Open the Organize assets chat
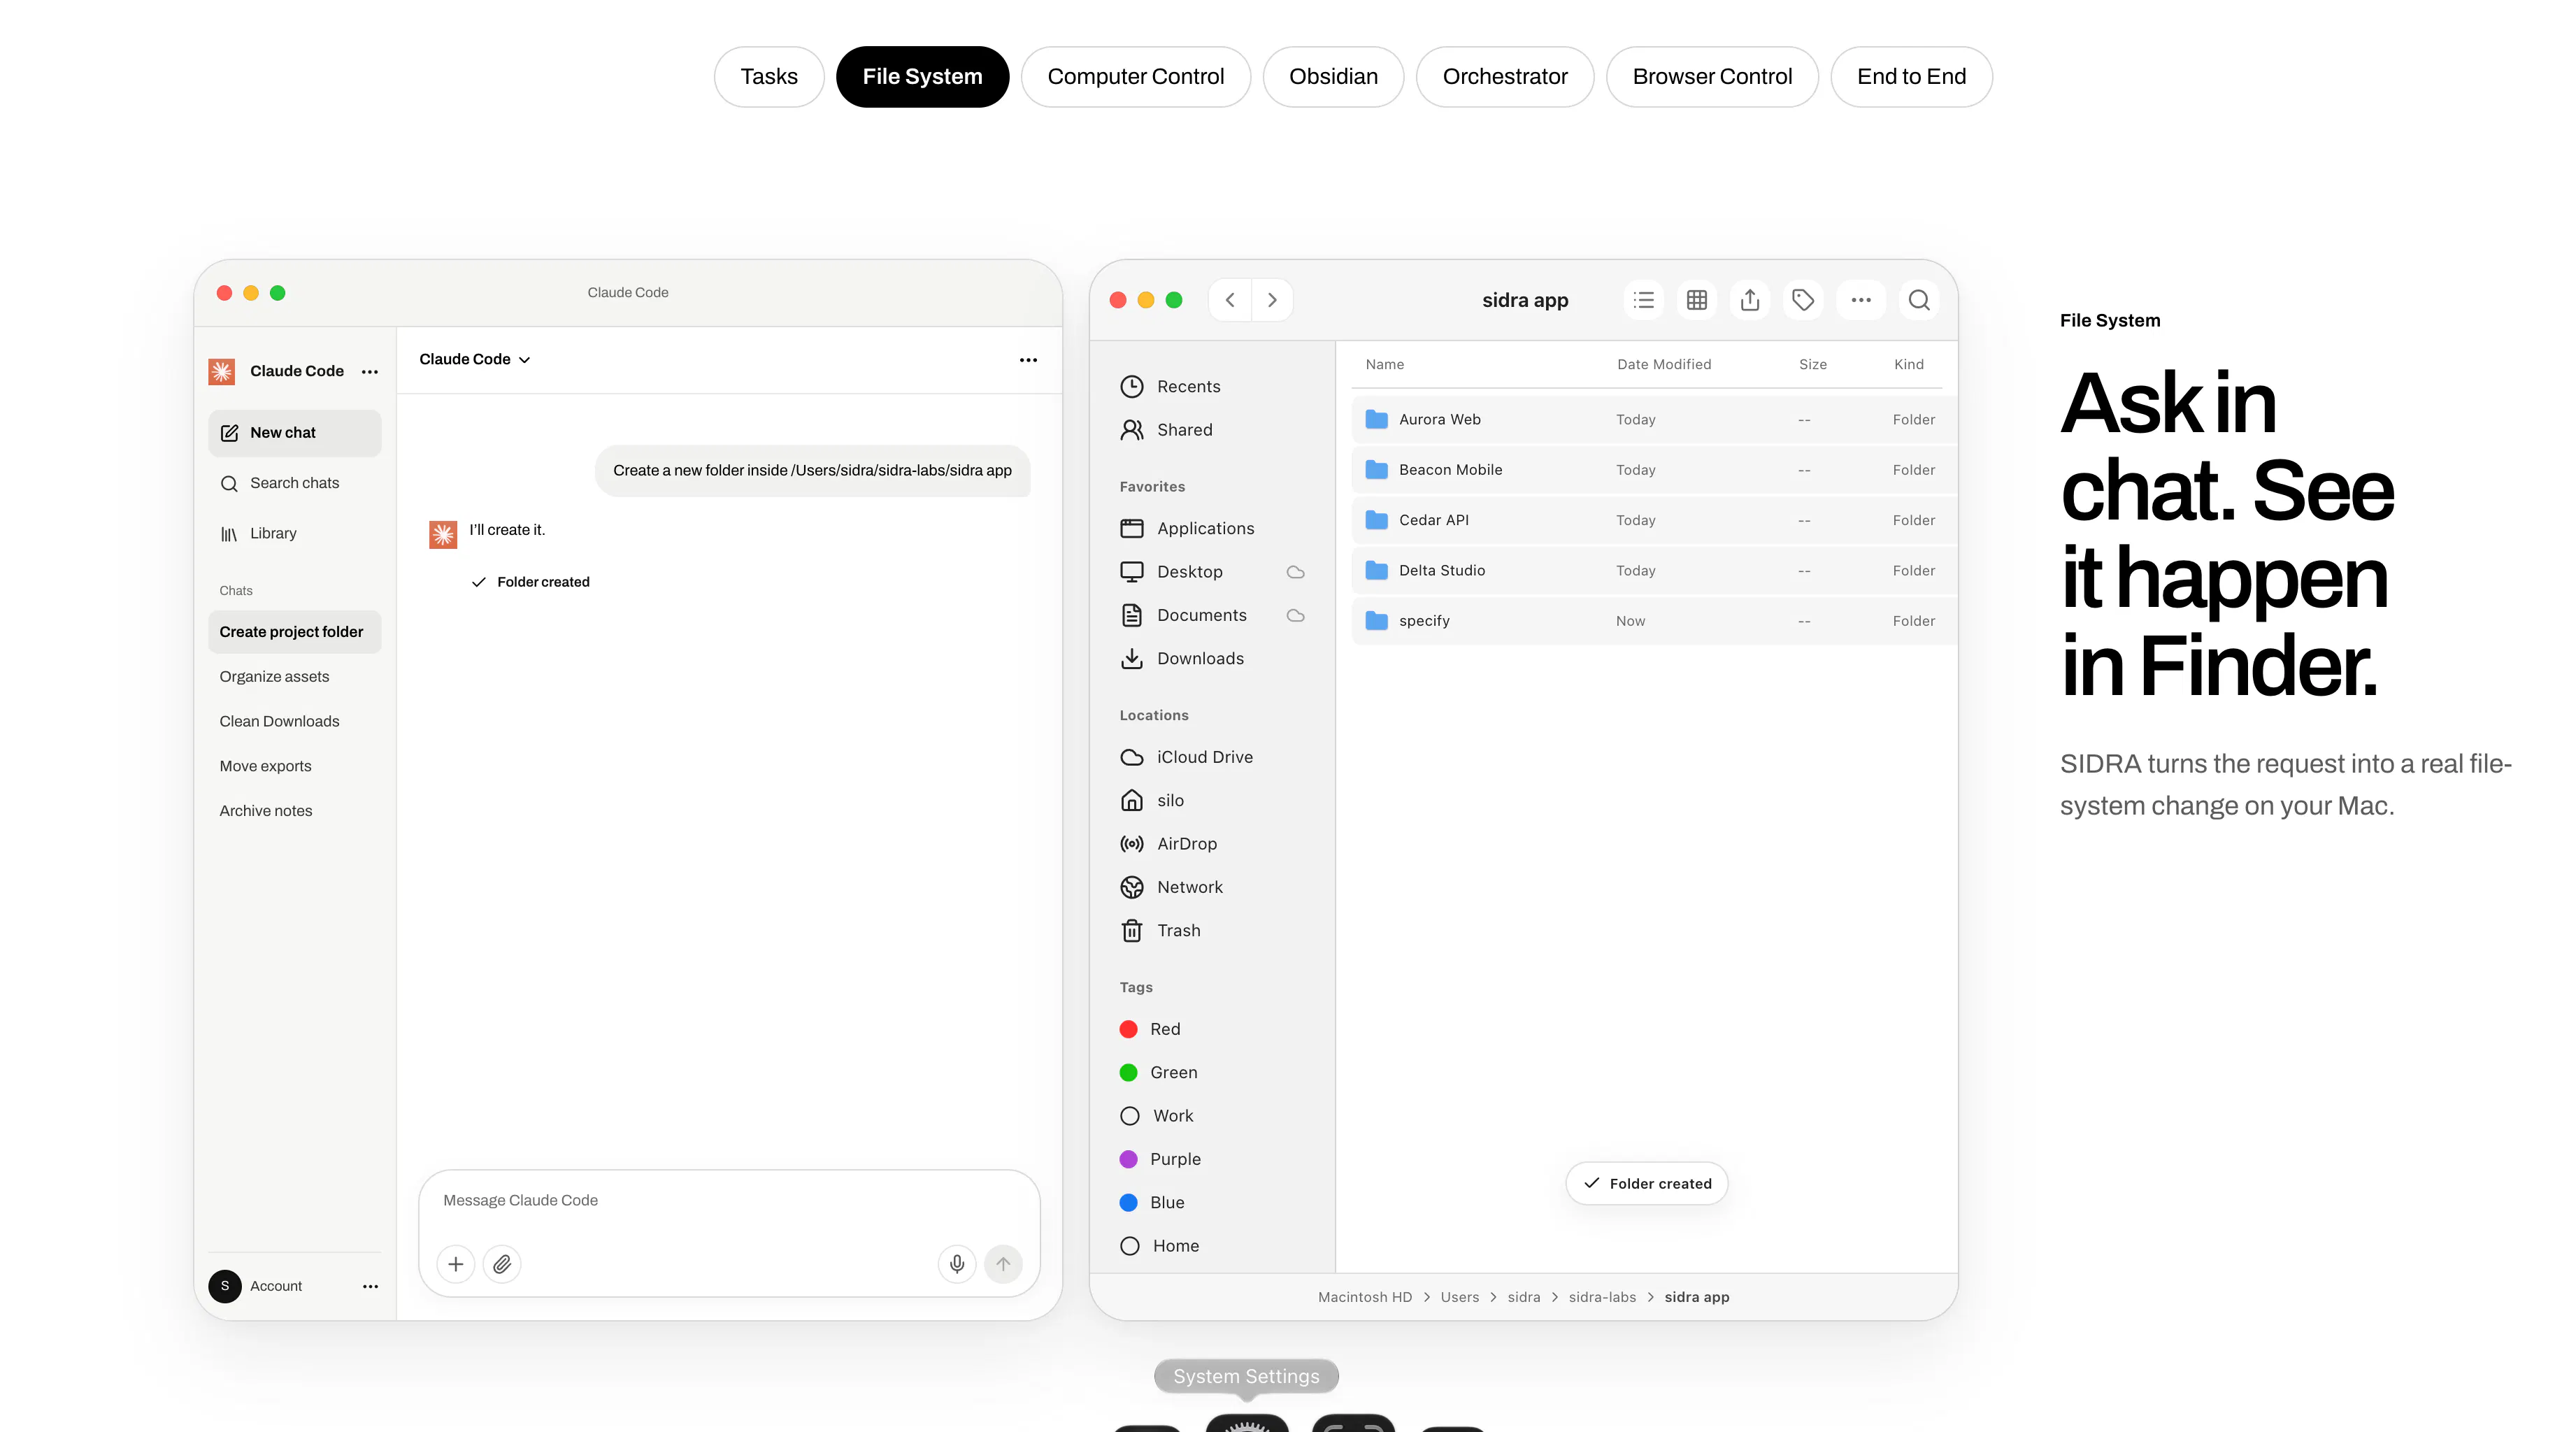This screenshot has height=1432, width=2576. (294, 677)
